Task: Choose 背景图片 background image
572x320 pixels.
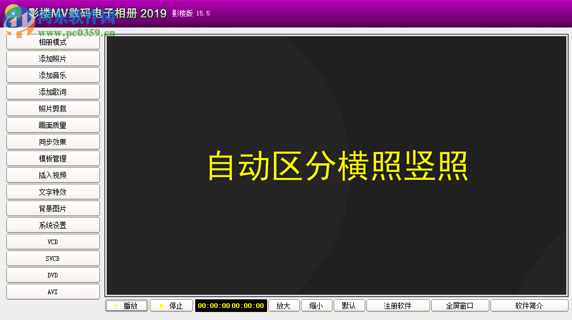Action: tap(53, 209)
